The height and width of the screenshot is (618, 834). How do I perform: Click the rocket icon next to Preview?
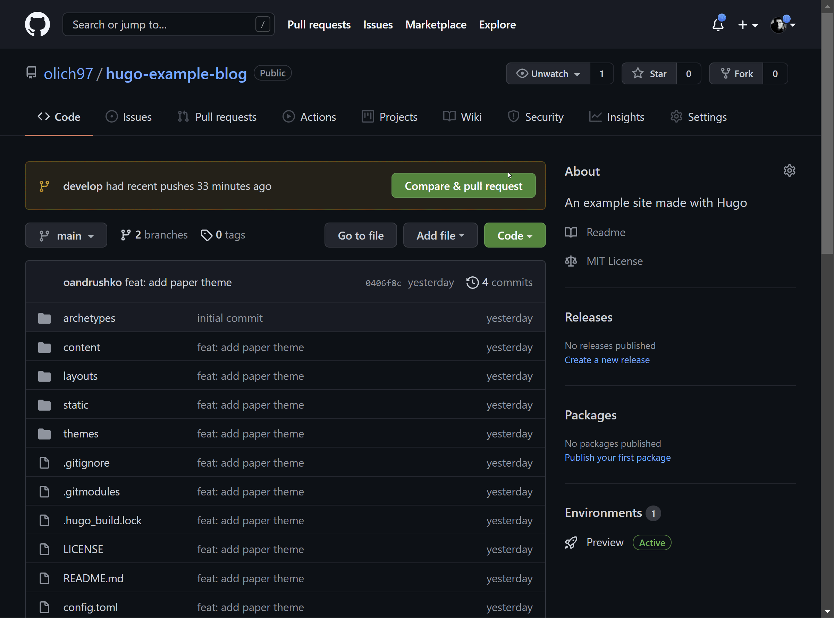pyautogui.click(x=571, y=542)
